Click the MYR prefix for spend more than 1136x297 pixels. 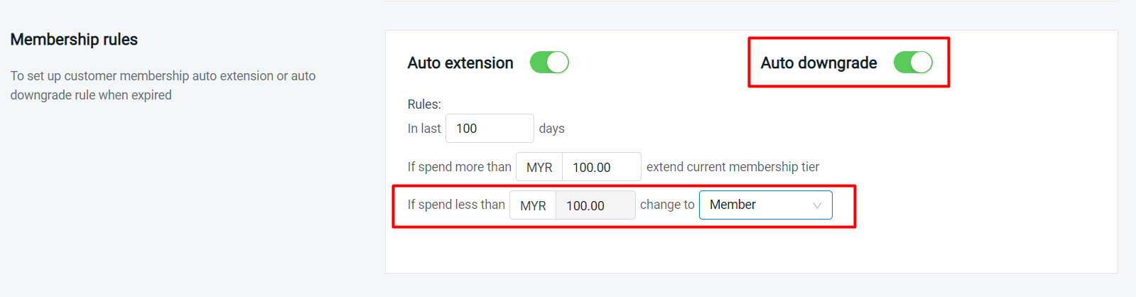click(x=539, y=167)
